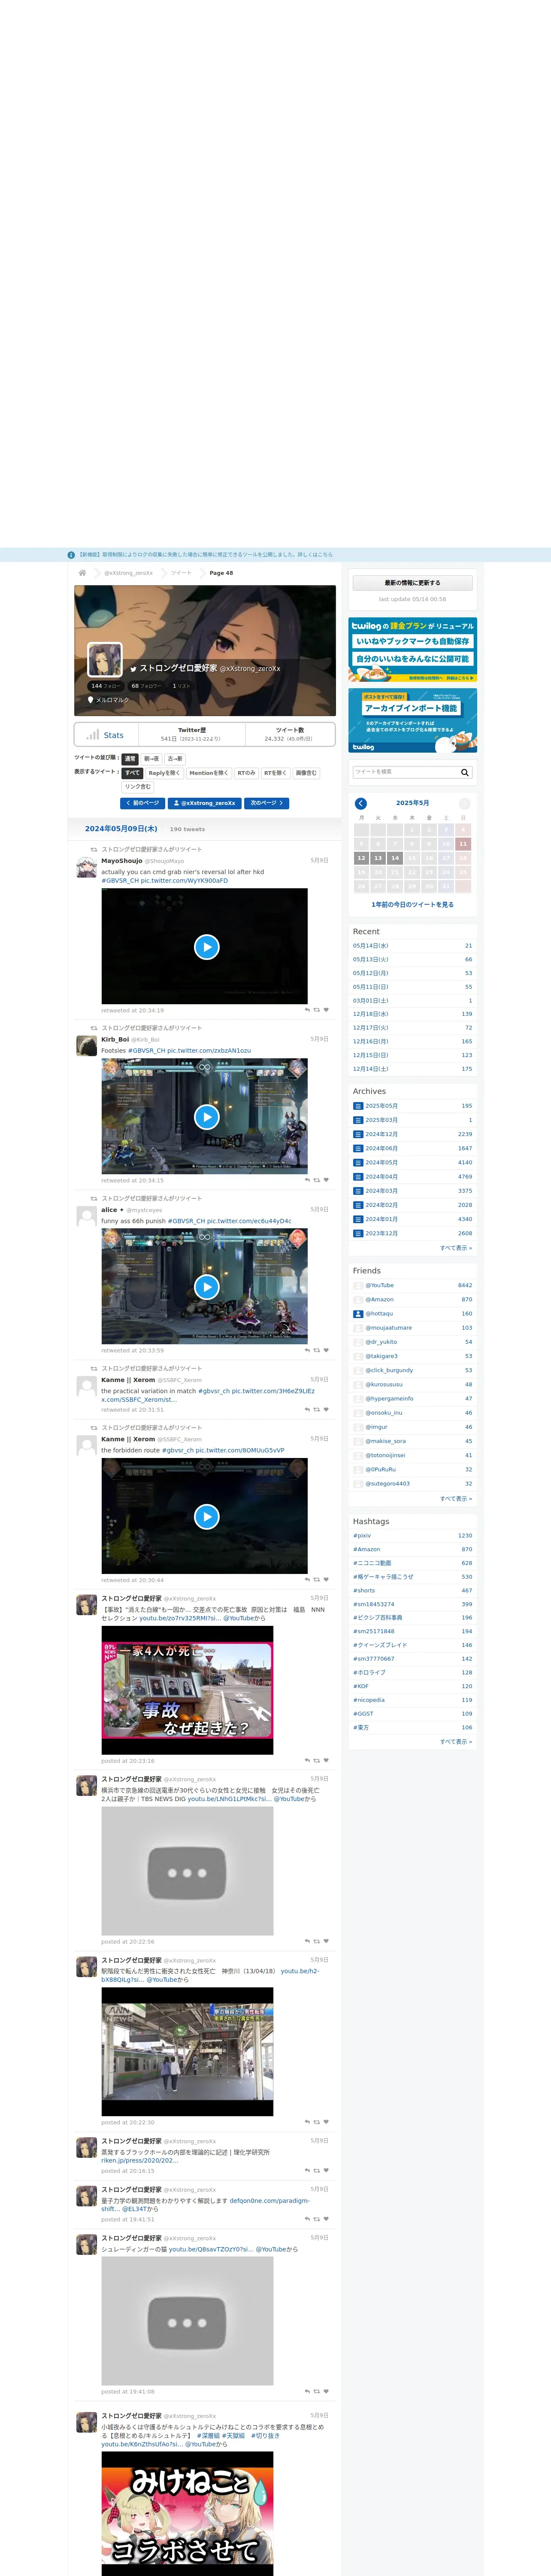Expand all Friends with すべて表示

(456, 1499)
